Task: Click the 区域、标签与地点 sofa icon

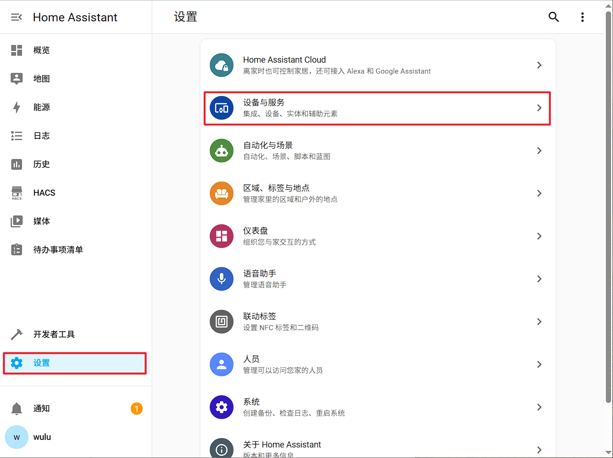Action: (x=222, y=193)
